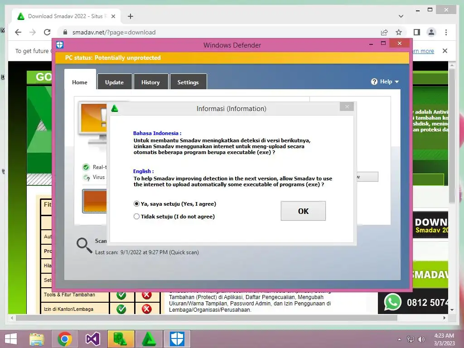Click the Real-time protection green check icon
This screenshot has width=464, height=348.
(x=86, y=167)
